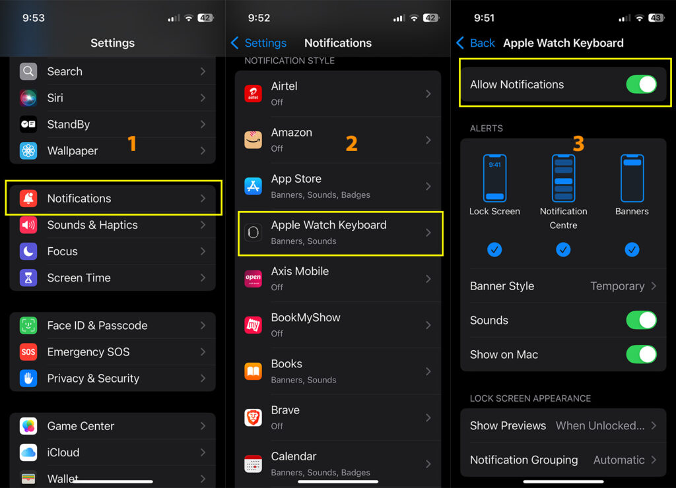Tap the battery indicator on Apple Watch Keyboard screen
Screen dimensions: 676x488
656,18
